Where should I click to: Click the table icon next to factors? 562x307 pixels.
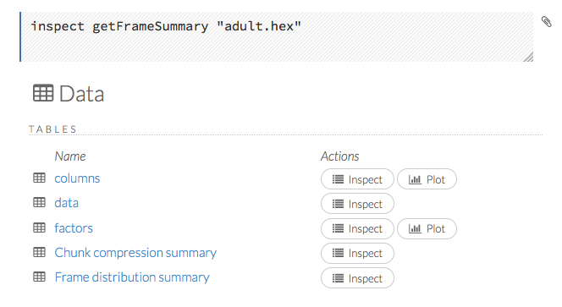[x=40, y=228]
